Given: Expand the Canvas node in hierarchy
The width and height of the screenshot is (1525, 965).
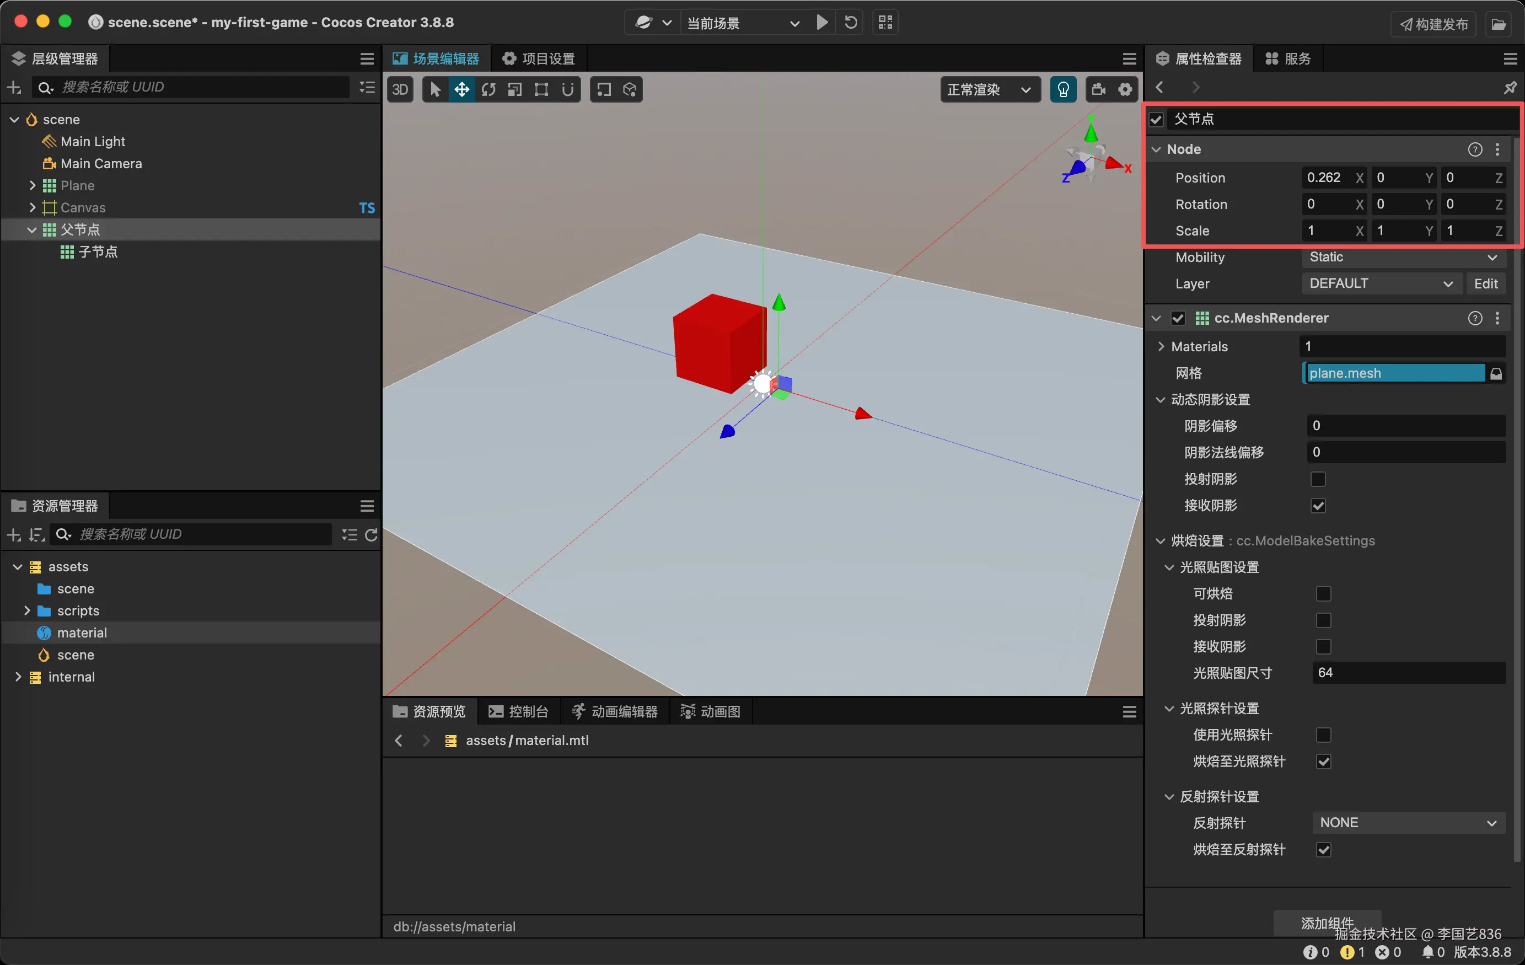Looking at the screenshot, I should pos(33,208).
